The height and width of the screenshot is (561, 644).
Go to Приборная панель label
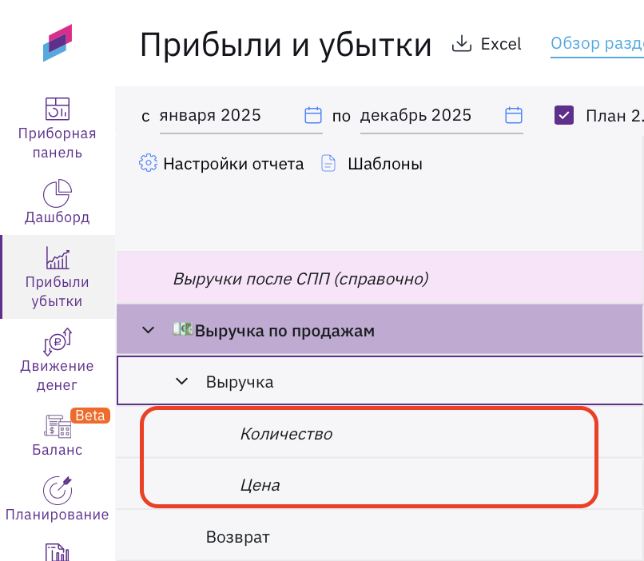pos(57,143)
